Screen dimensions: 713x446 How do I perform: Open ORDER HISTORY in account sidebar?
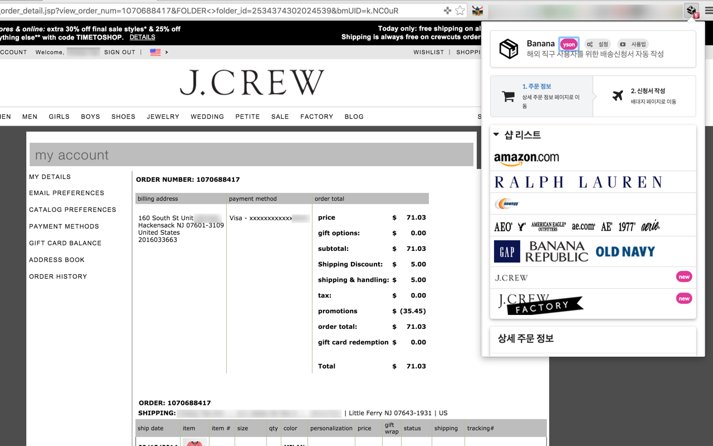pyautogui.click(x=58, y=277)
